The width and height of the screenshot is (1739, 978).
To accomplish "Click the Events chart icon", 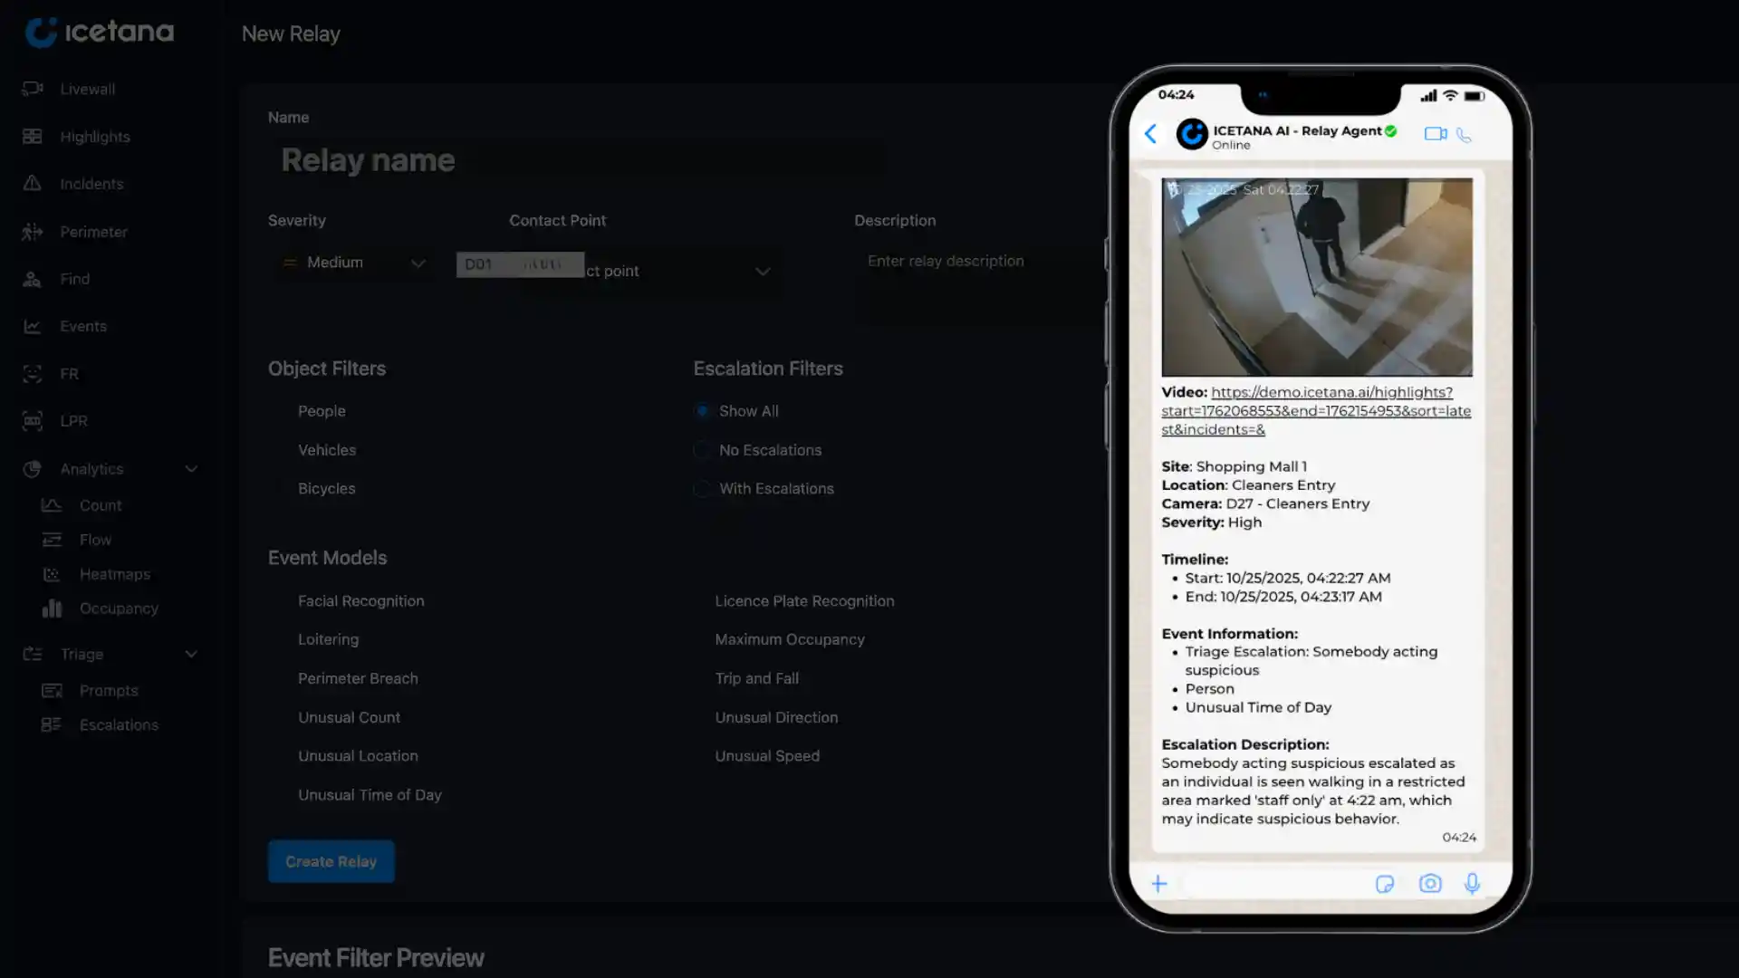I will [x=33, y=326].
